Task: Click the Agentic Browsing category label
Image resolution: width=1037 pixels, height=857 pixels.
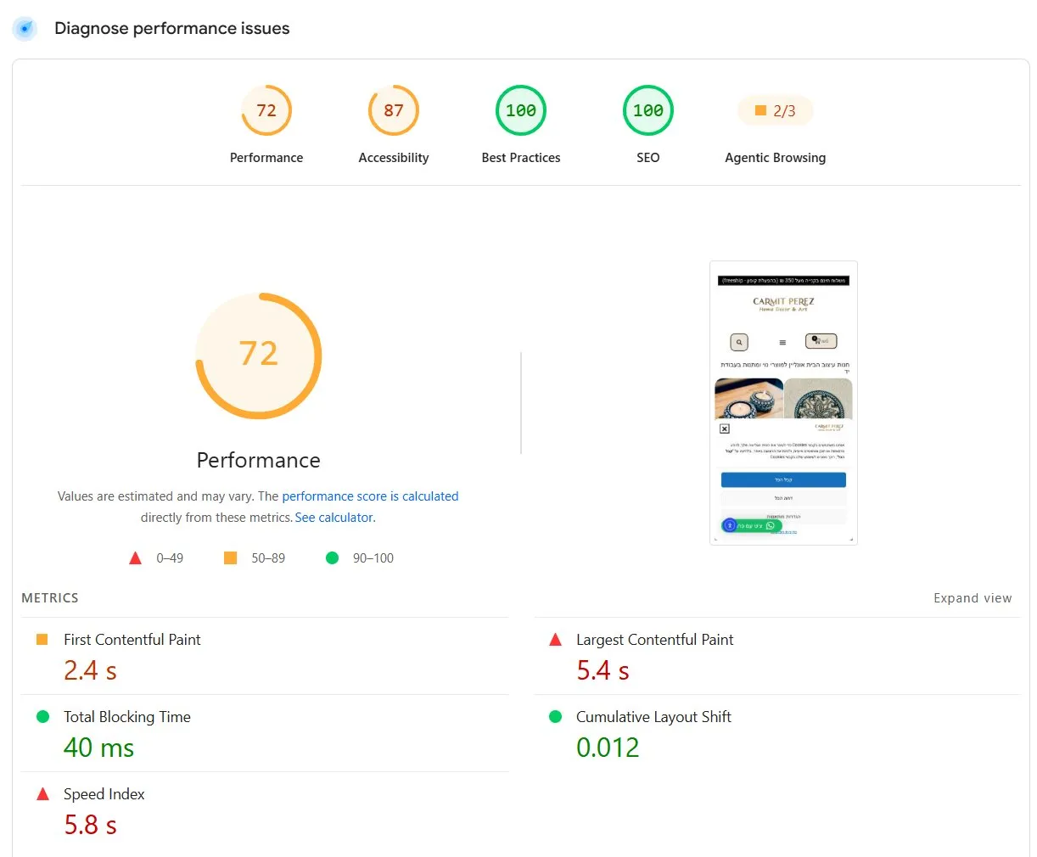Action: [x=776, y=158]
